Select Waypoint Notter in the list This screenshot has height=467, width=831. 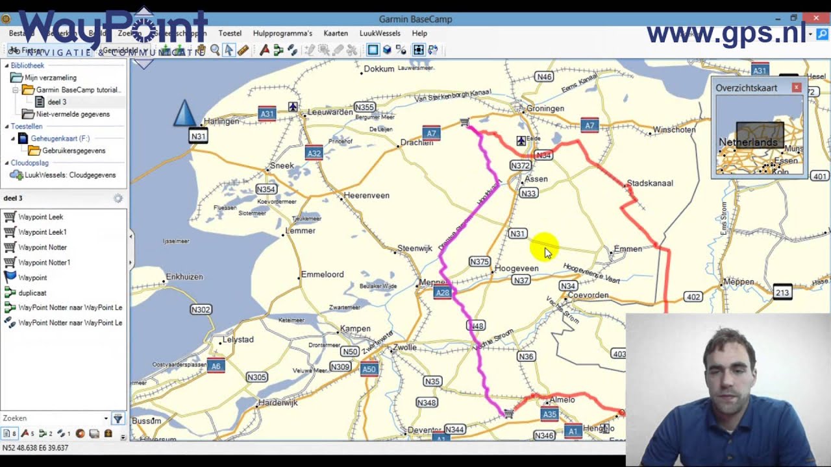point(42,247)
